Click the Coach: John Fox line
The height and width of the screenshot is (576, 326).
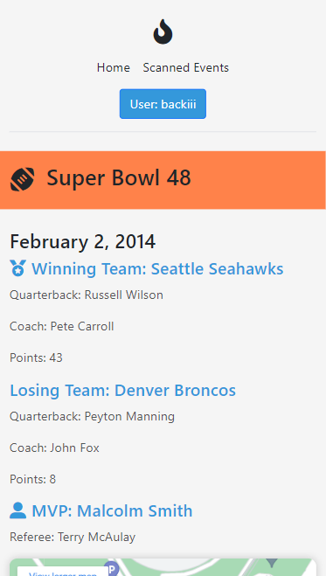(54, 448)
